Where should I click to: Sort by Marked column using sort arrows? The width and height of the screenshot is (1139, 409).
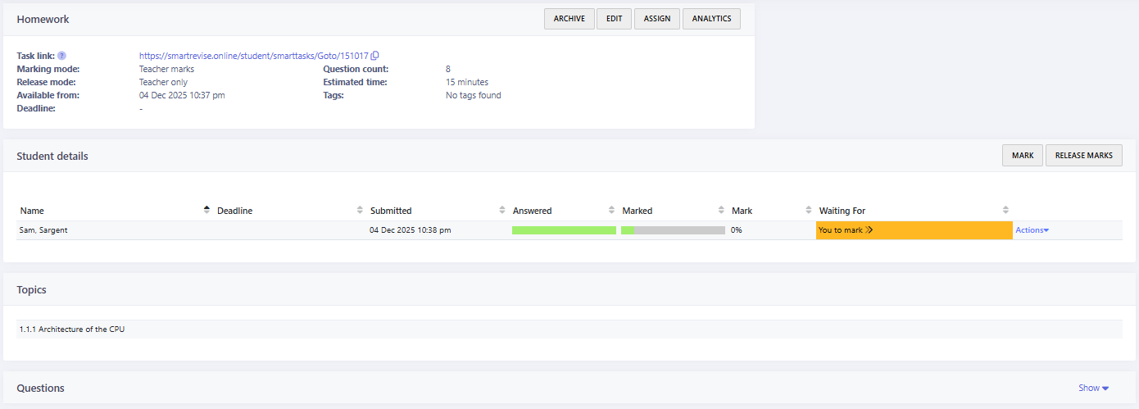721,211
